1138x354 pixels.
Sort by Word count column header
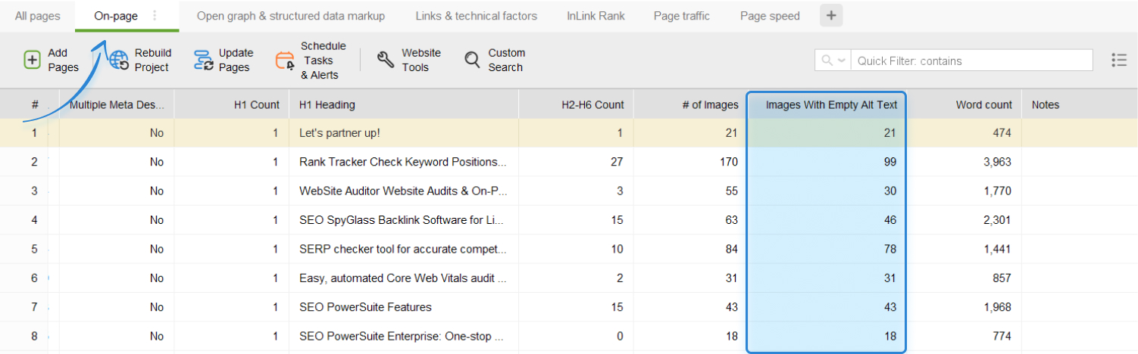click(x=983, y=105)
